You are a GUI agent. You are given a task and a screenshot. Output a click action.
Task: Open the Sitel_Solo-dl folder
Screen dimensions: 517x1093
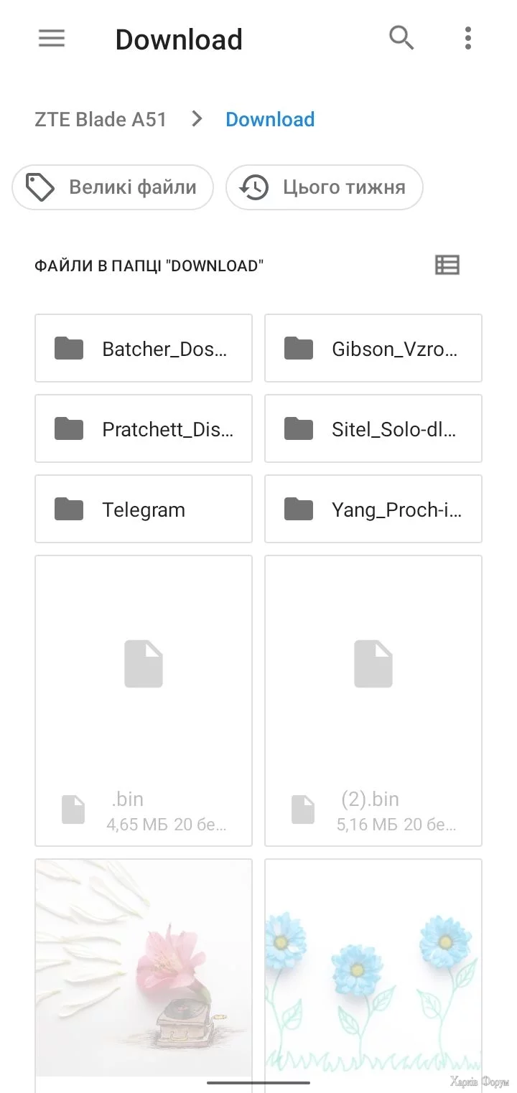tap(373, 429)
